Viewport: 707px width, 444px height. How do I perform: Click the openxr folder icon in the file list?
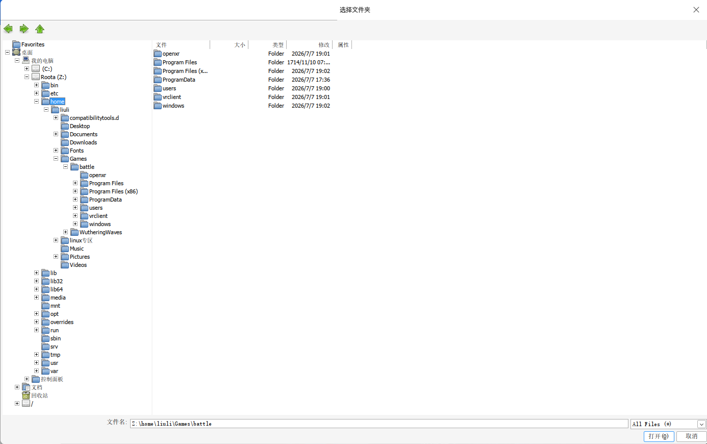coord(158,54)
